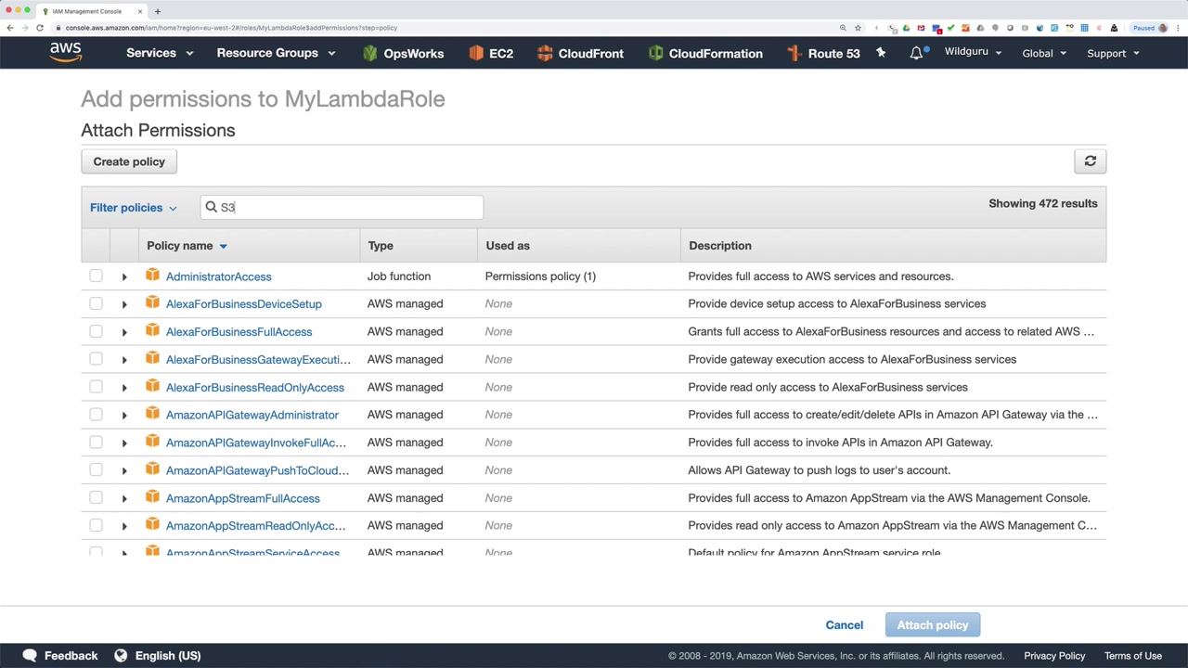Expand the AlexaForBusinessDeviceSetup policy row
1188x668 pixels.
[124, 304]
